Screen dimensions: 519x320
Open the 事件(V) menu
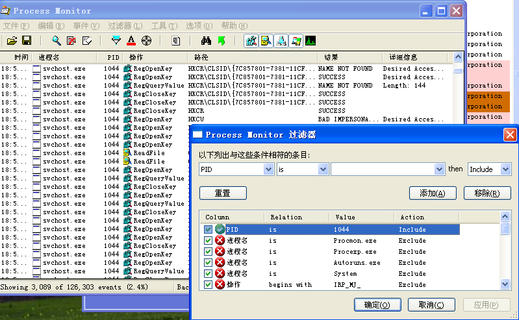(86, 26)
